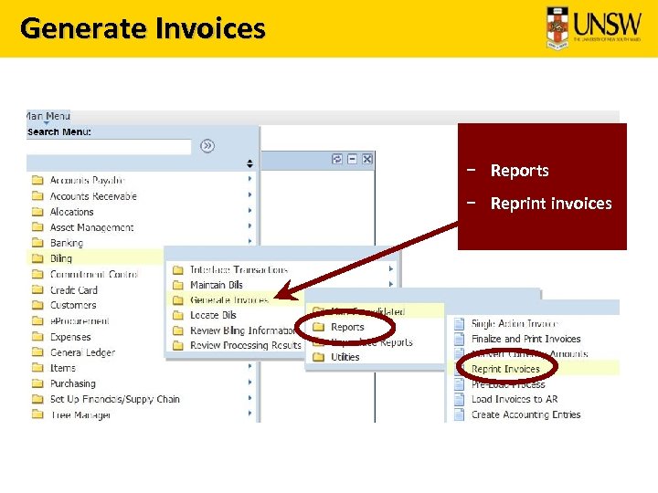Open Banking menu entry
The image size is (658, 493).
(x=67, y=243)
